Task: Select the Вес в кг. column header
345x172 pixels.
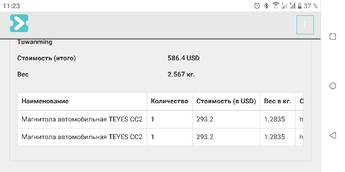Action: tap(277, 101)
